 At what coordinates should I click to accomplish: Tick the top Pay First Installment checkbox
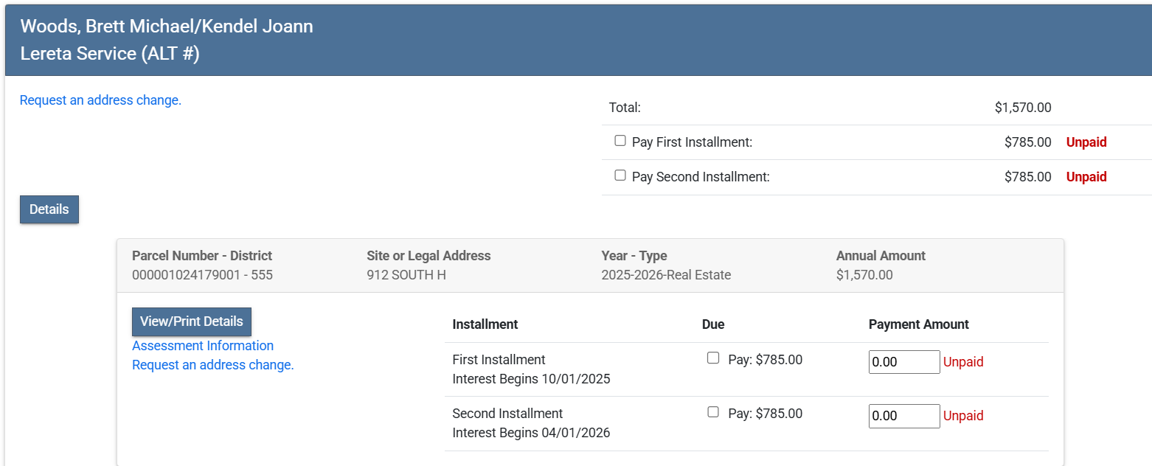coord(620,141)
